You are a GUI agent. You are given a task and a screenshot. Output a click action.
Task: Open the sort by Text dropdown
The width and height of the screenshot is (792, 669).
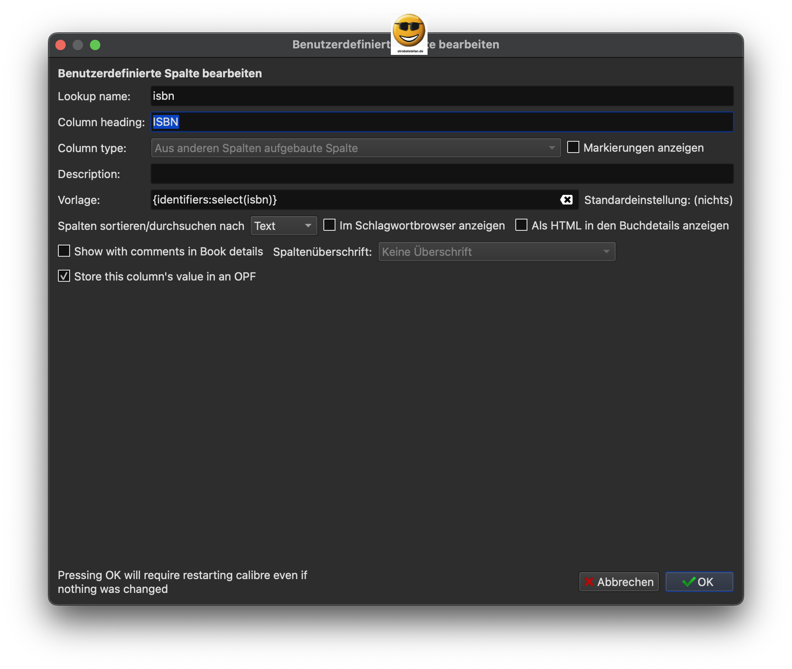284,226
